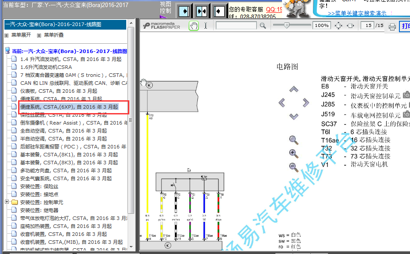Viewport: 410px width, 254px height.
Task: Click the document icon beside 1.6升汽油发动机CSRA
Action: pyautogui.click(x=14, y=67)
